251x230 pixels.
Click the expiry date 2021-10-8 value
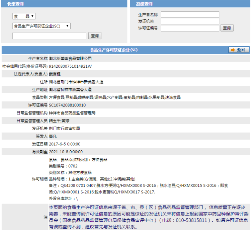(66, 152)
